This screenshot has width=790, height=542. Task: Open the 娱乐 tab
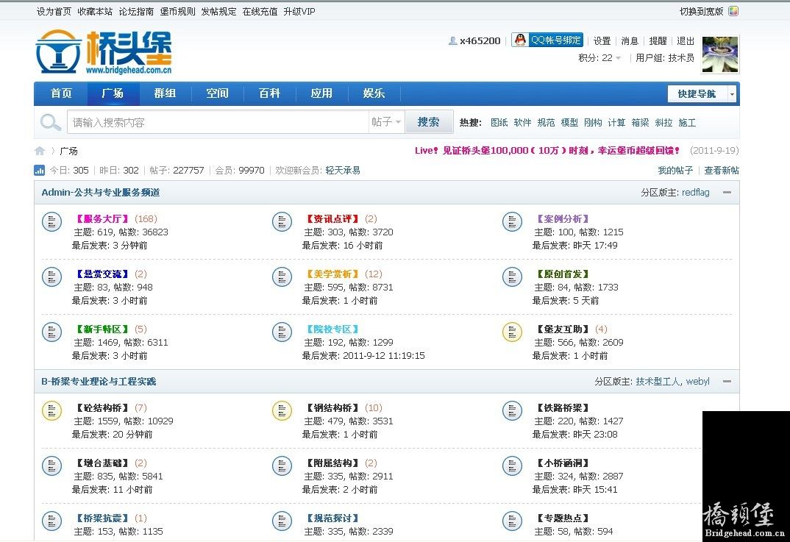point(374,93)
